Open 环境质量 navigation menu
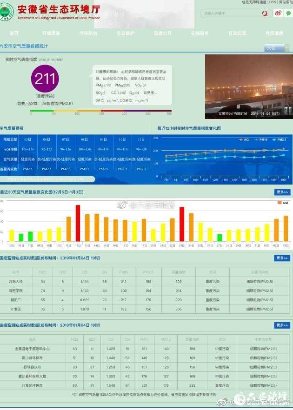Viewport: 293px width, 410px height. (51, 33)
